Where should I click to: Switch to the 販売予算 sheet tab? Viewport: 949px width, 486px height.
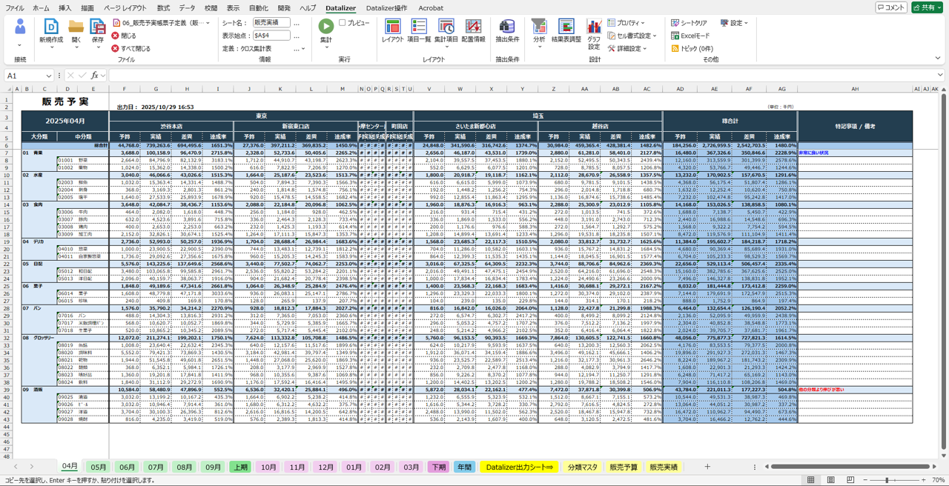tap(624, 467)
